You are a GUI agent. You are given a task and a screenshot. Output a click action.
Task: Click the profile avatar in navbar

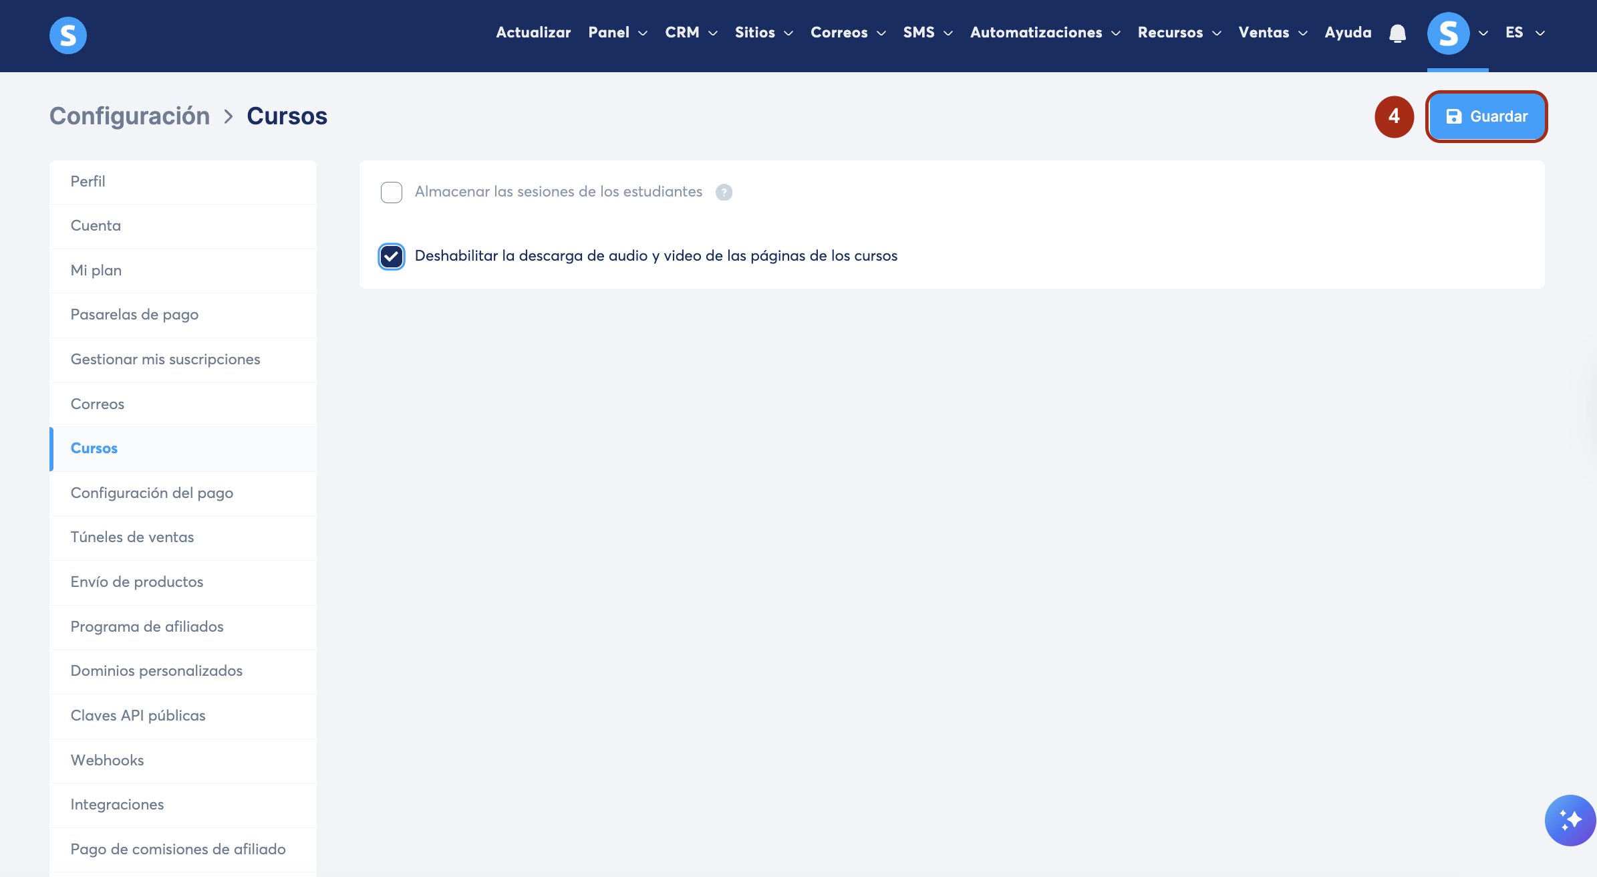coord(1448,33)
